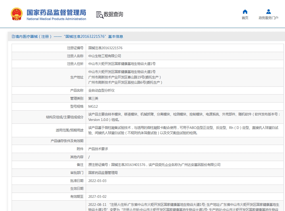The width and height of the screenshot is (285, 211).
Task: Go to 首页 link
Action: tap(245, 18)
